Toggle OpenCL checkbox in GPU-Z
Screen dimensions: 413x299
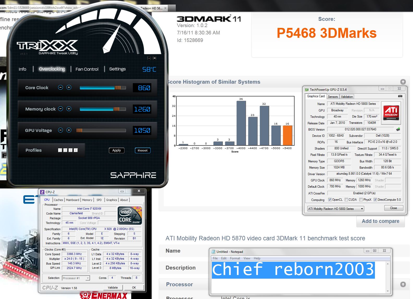(x=330, y=200)
